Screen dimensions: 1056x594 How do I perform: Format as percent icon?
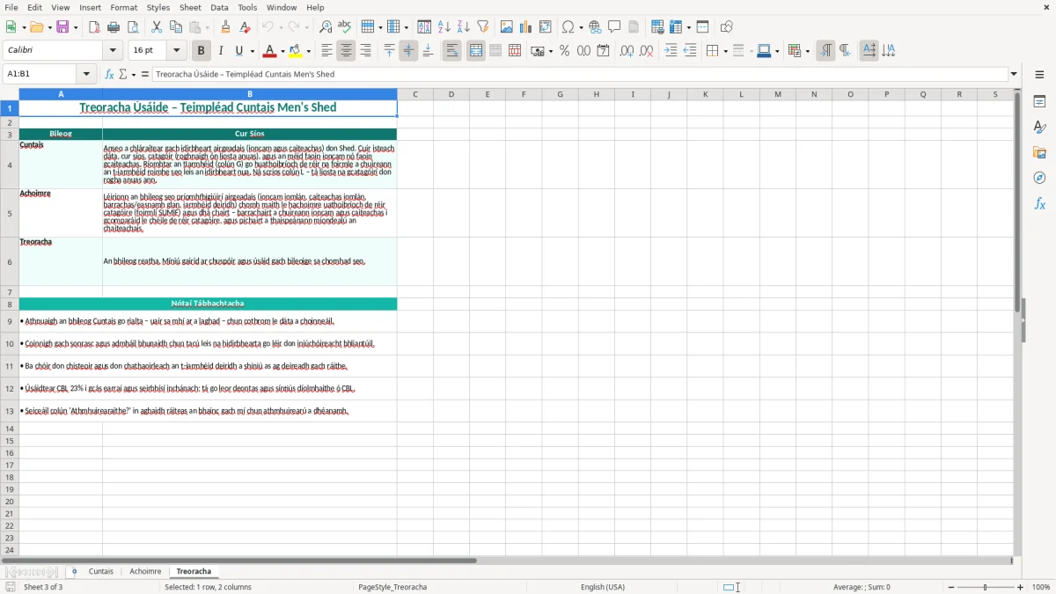(565, 51)
